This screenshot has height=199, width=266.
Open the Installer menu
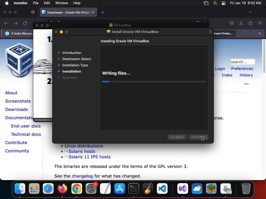pos(21,3)
